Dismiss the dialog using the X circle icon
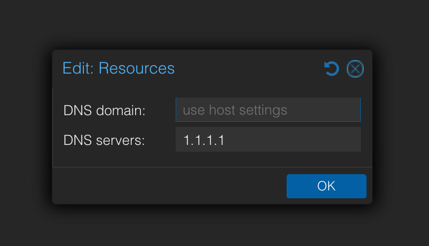This screenshot has height=246, width=429. [x=355, y=69]
